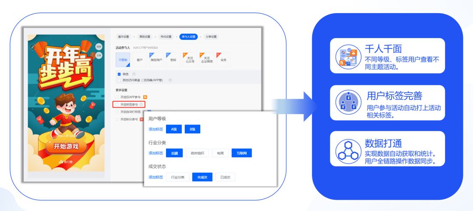Click red badge icon next to 开启积分参与
The height and width of the screenshot is (211, 473).
(141, 119)
